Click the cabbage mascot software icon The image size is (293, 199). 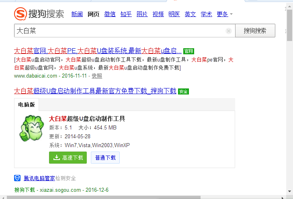(32, 128)
